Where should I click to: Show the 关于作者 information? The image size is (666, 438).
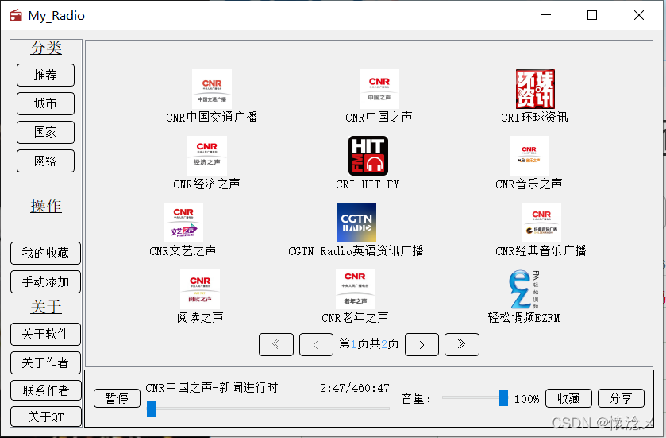coord(45,362)
